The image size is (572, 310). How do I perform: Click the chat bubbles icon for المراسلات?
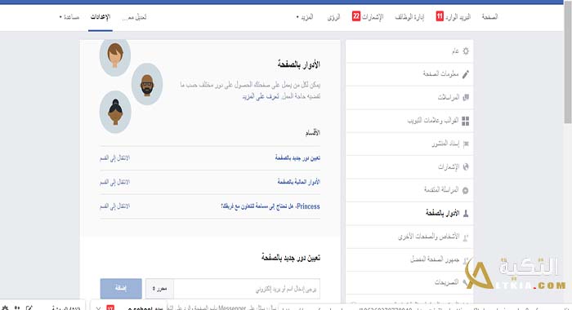tap(466, 97)
